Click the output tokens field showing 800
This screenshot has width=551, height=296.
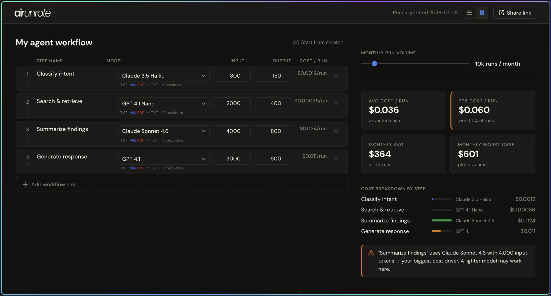[273, 131]
